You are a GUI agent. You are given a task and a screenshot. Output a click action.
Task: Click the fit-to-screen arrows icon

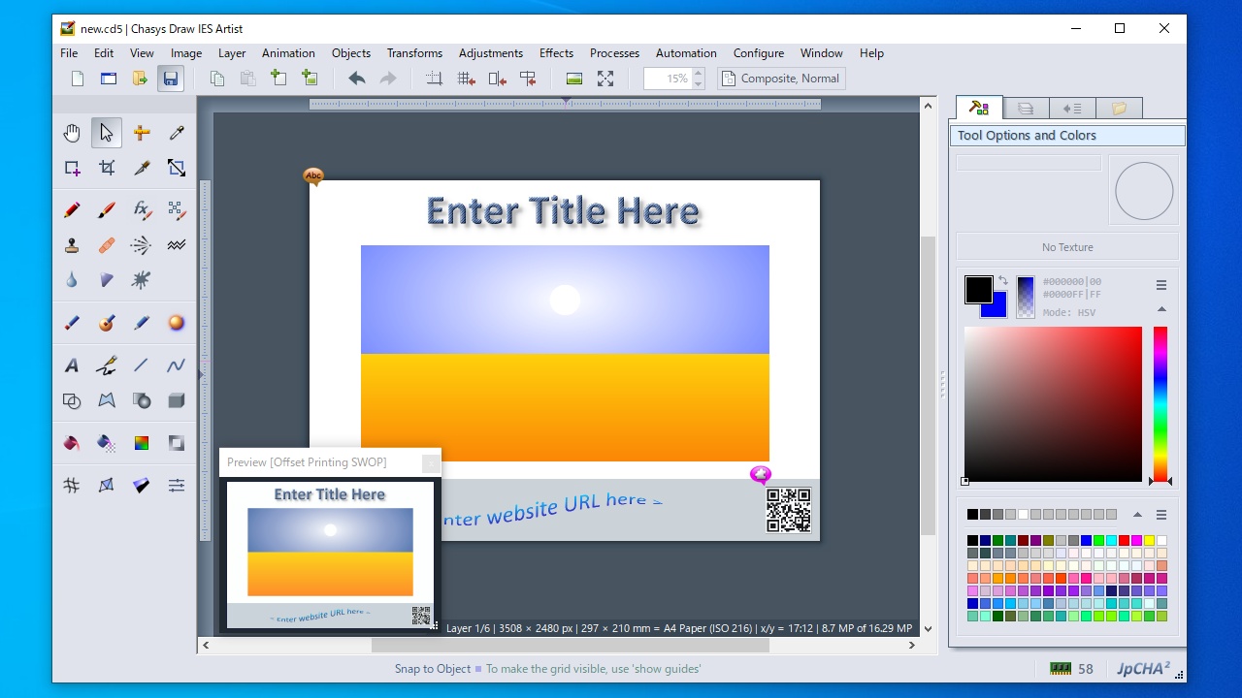point(605,79)
